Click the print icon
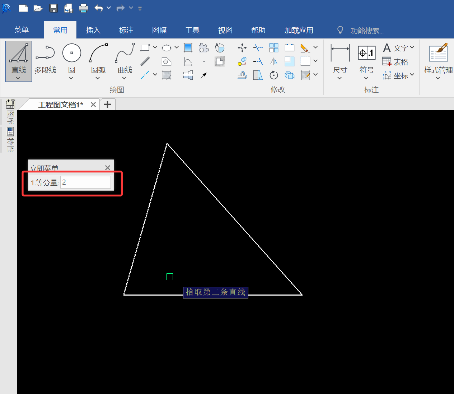The width and height of the screenshot is (454, 394). click(x=84, y=8)
